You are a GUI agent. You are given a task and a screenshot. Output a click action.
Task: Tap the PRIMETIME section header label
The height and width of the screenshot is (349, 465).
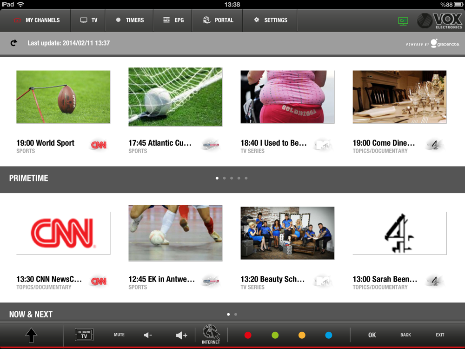28,178
